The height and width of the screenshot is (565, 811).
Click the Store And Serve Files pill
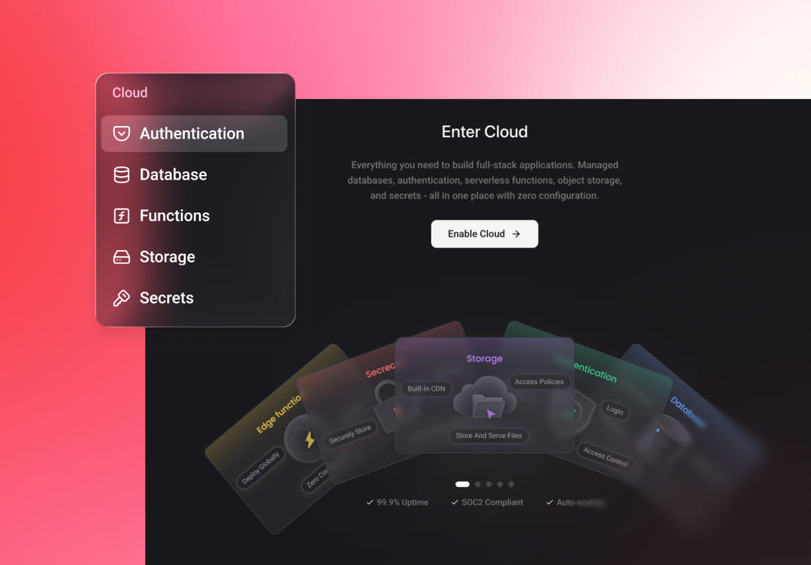point(489,436)
